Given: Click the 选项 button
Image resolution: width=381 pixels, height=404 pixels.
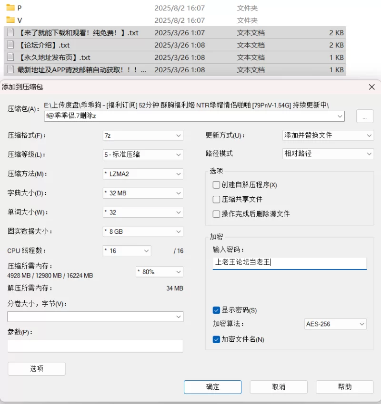Looking at the screenshot, I should tap(37, 368).
